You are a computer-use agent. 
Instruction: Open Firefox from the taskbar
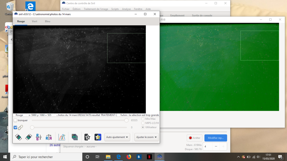tap(129, 157)
